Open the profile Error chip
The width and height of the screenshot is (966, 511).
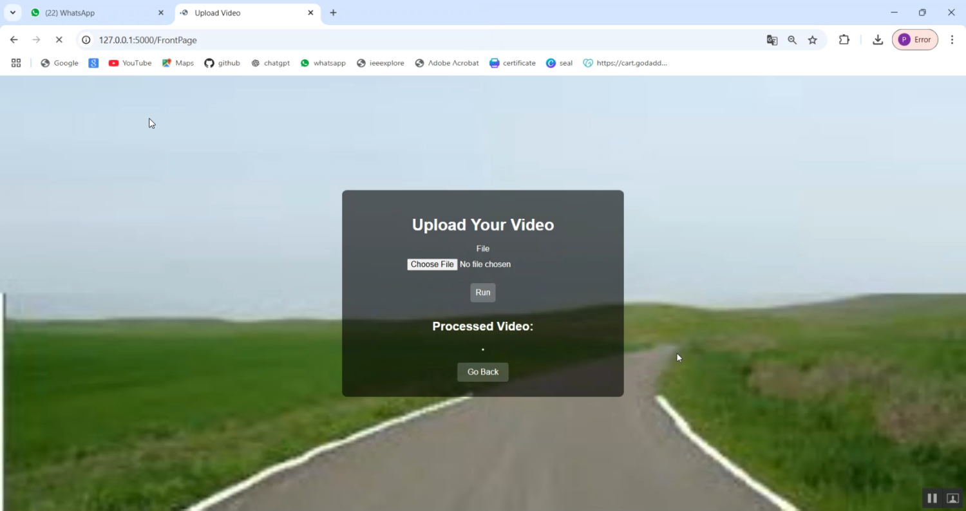914,40
